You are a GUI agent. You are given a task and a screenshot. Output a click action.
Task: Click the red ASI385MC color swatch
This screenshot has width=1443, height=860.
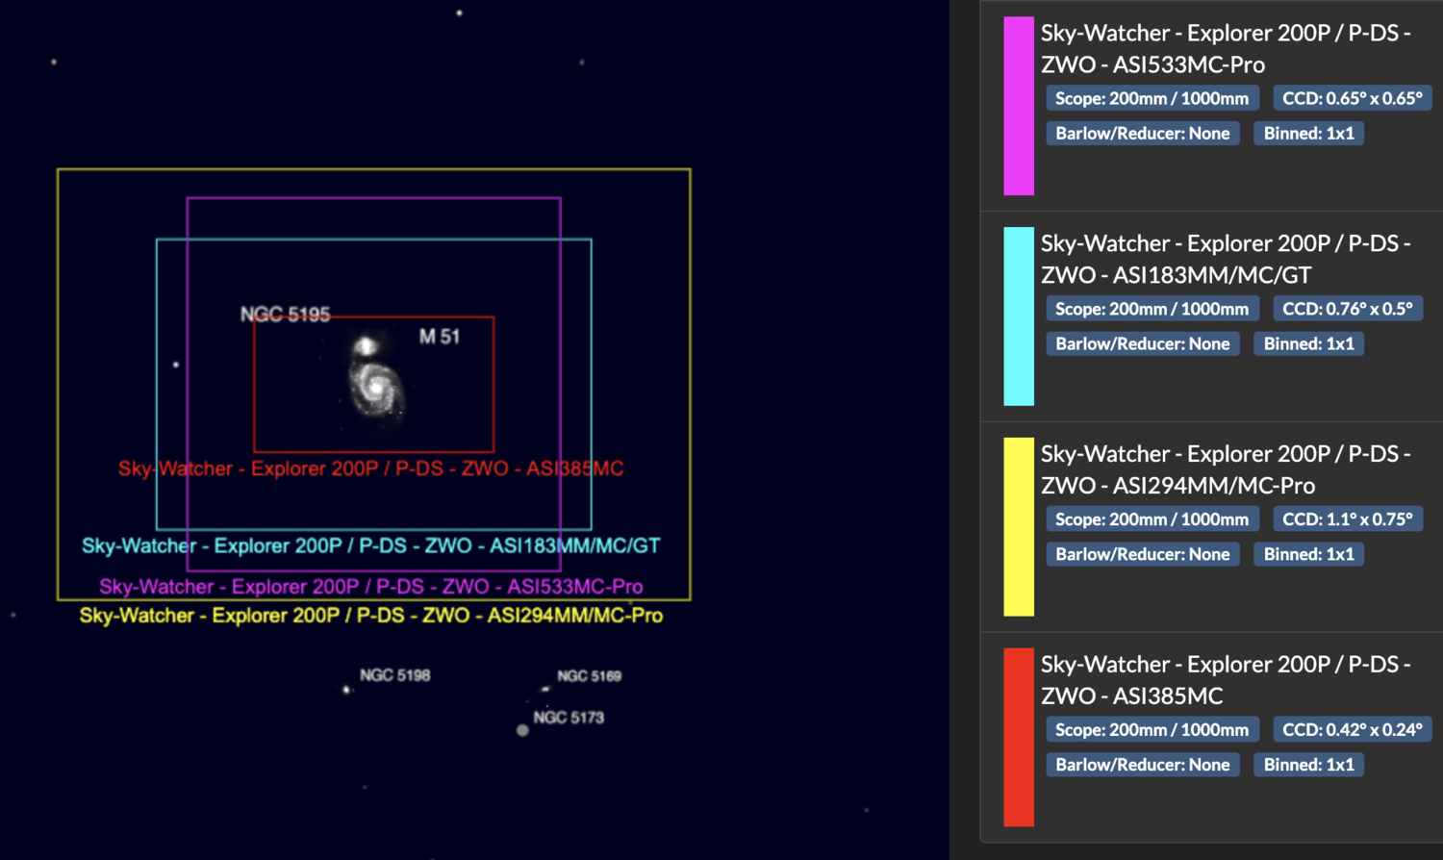click(x=1019, y=738)
